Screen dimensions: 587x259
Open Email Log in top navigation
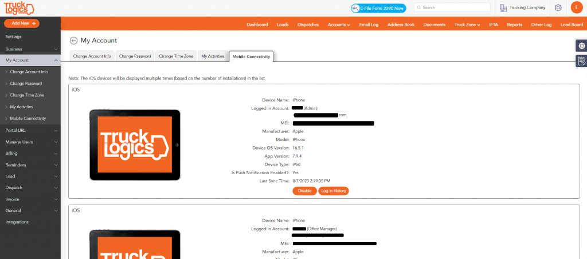[x=369, y=25]
